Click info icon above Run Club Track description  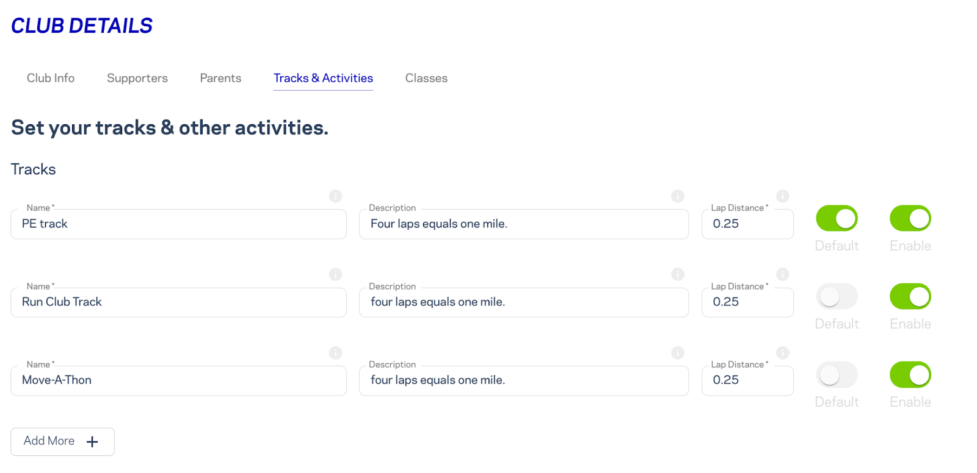[x=678, y=274]
